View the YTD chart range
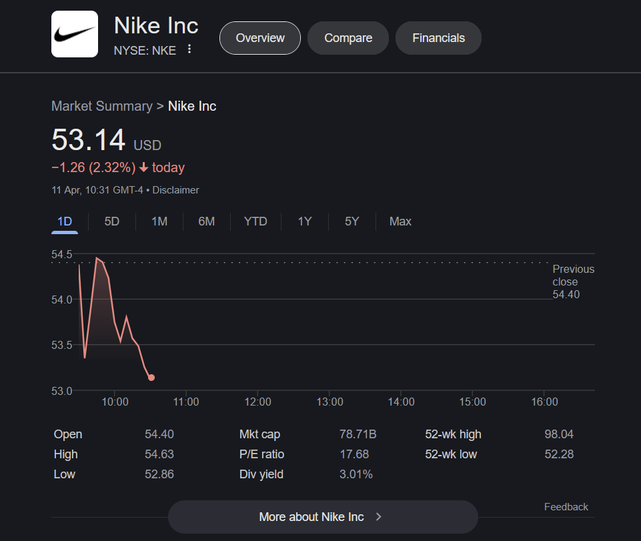Image resolution: width=641 pixels, height=541 pixels. click(255, 221)
